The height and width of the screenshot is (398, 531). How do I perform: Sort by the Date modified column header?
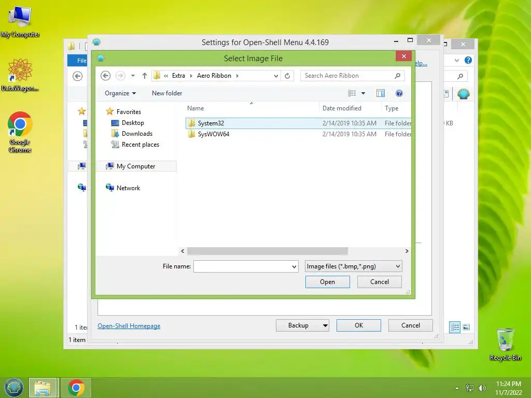342,108
